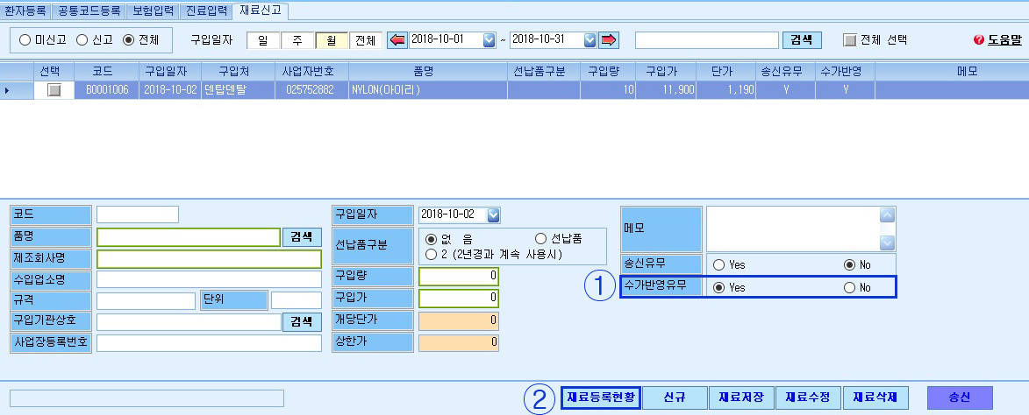Viewport: 1029px width, 415px height.
Task: Click the 신규 button
Action: pos(675,397)
